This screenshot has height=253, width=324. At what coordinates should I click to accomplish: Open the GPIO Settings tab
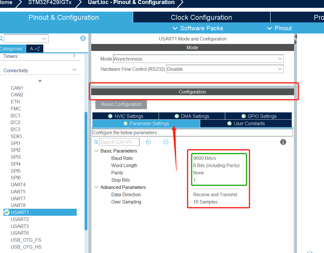[x=259, y=116]
